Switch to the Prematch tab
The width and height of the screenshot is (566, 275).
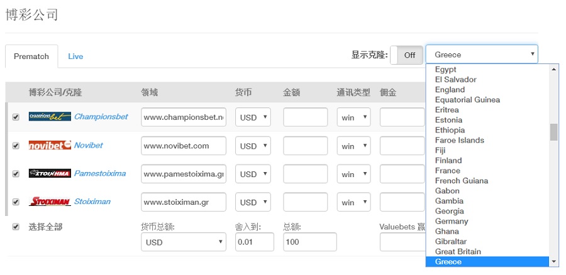[x=31, y=57]
